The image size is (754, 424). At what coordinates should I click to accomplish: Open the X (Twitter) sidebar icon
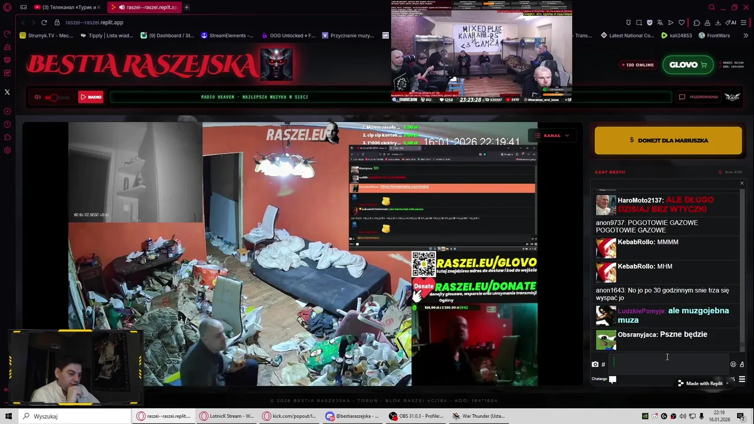coord(7,92)
